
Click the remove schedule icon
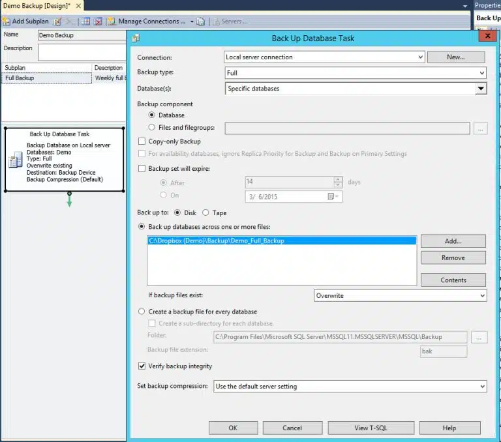point(98,22)
